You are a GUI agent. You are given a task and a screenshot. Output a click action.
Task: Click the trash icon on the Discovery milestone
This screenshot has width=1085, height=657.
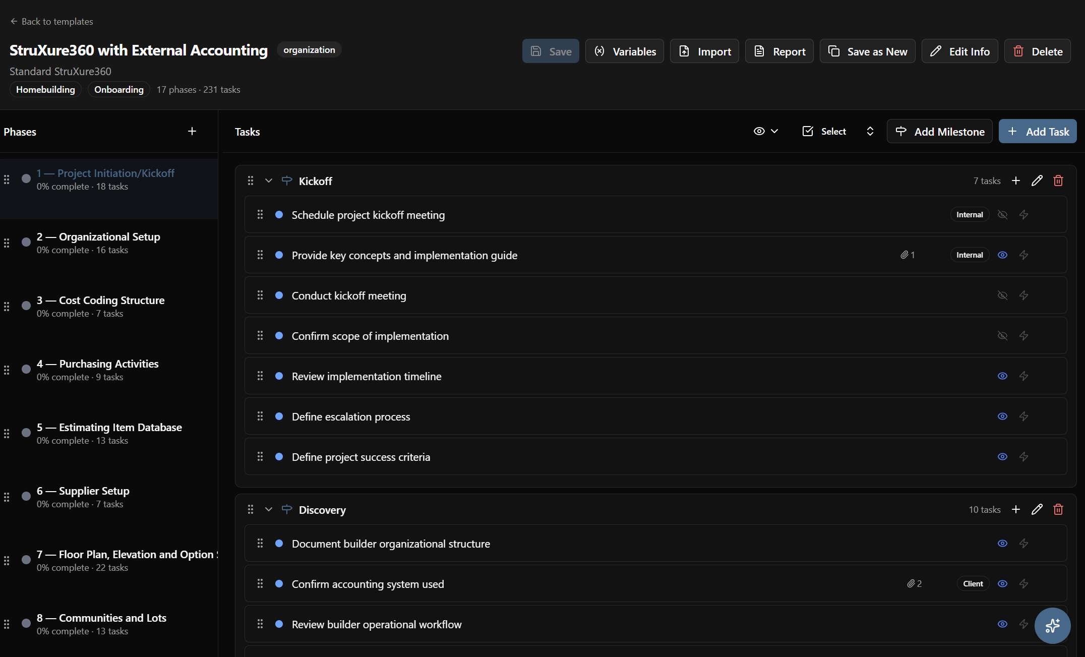1058,509
